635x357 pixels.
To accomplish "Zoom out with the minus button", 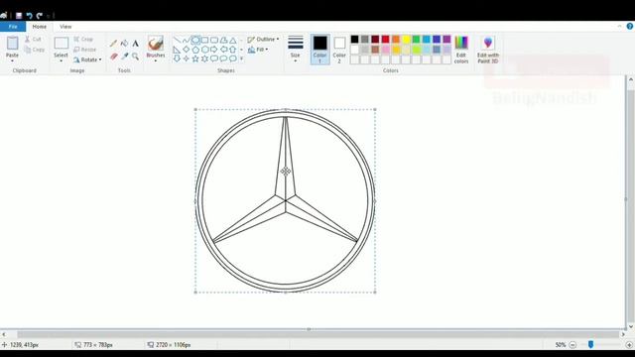I will point(572,345).
